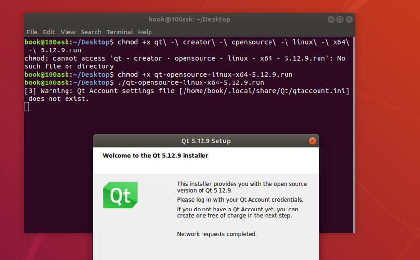Image resolution: width=420 pixels, height=260 pixels.
Task: Click the 'If you do not have a Qt Account' text
Action: 237,212
